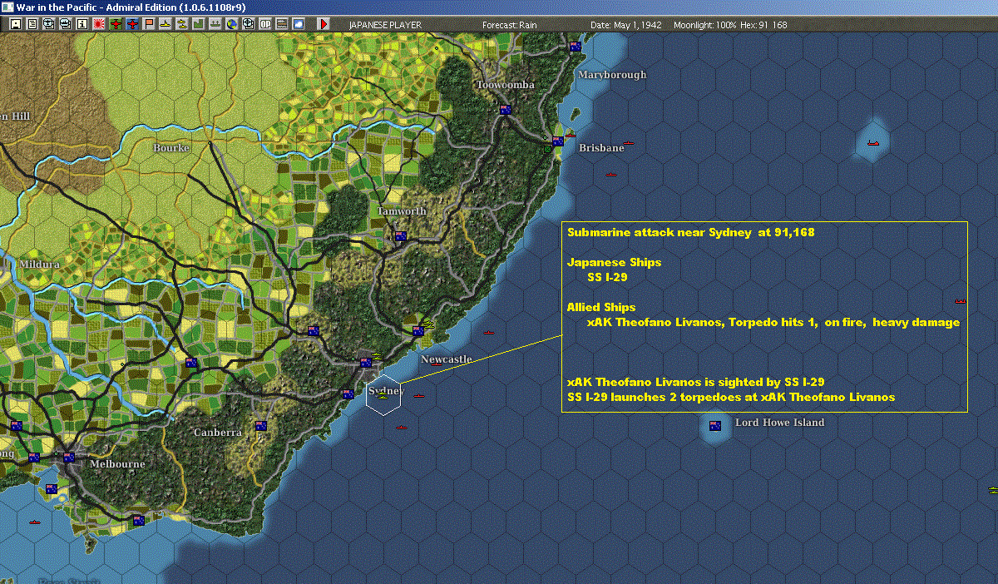Open the save game disk icon
The image size is (998, 584).
click(x=16, y=24)
